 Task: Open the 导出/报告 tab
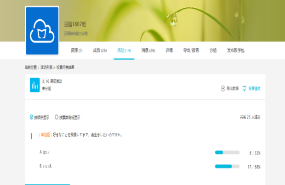(x=191, y=50)
